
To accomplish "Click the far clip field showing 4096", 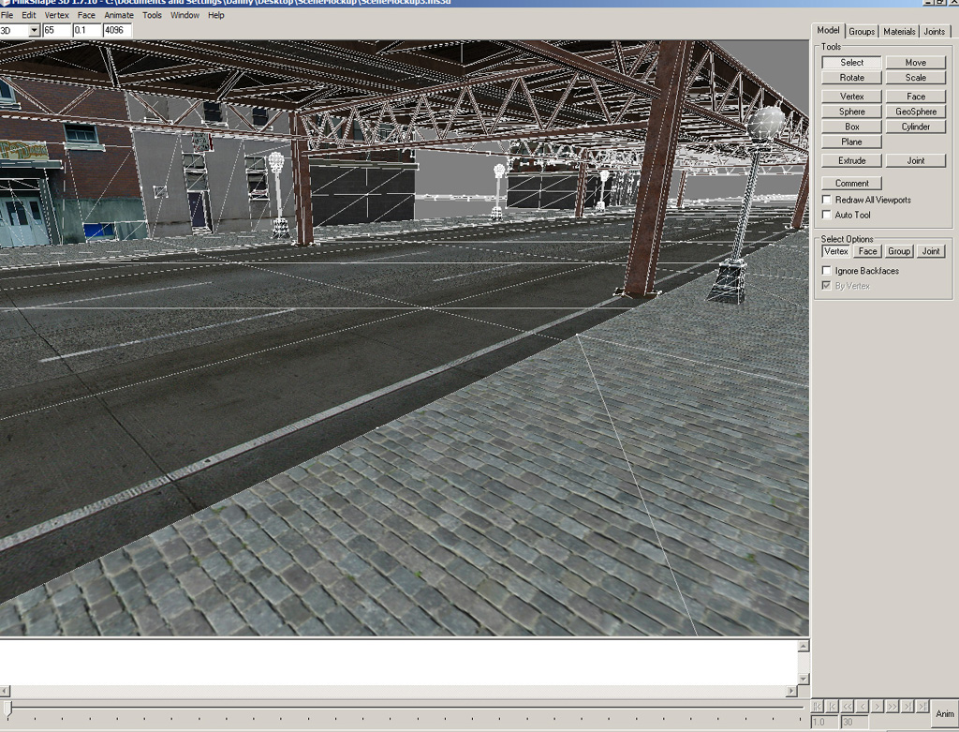I will (117, 30).
